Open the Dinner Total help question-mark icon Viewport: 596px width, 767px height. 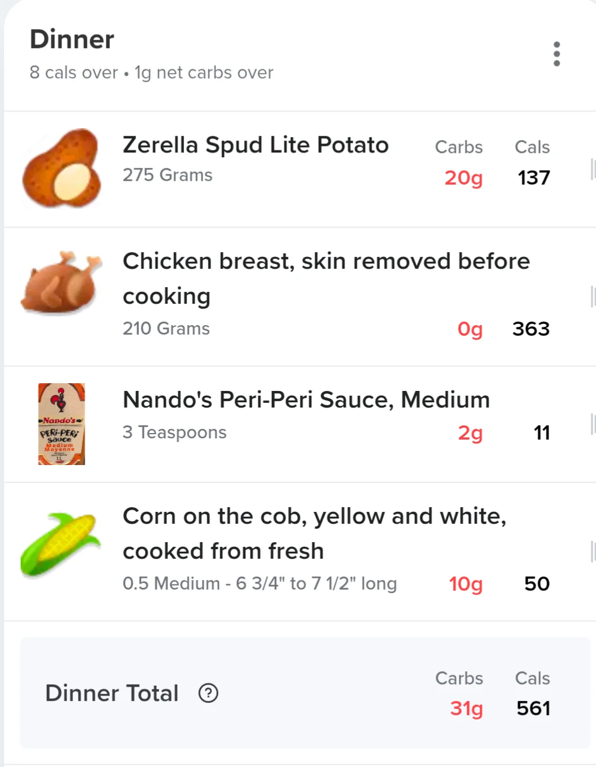tap(208, 693)
